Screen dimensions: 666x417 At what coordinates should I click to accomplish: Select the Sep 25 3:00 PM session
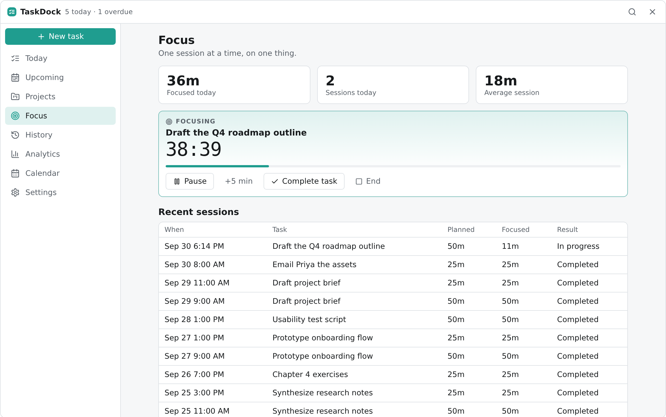(393, 393)
